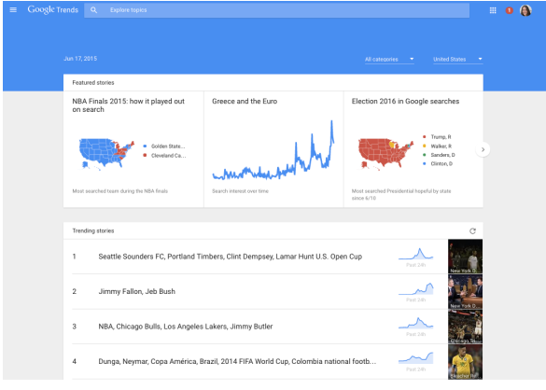
Task: Click sparkline for Dunga, Neymar story
Action: click(415, 358)
